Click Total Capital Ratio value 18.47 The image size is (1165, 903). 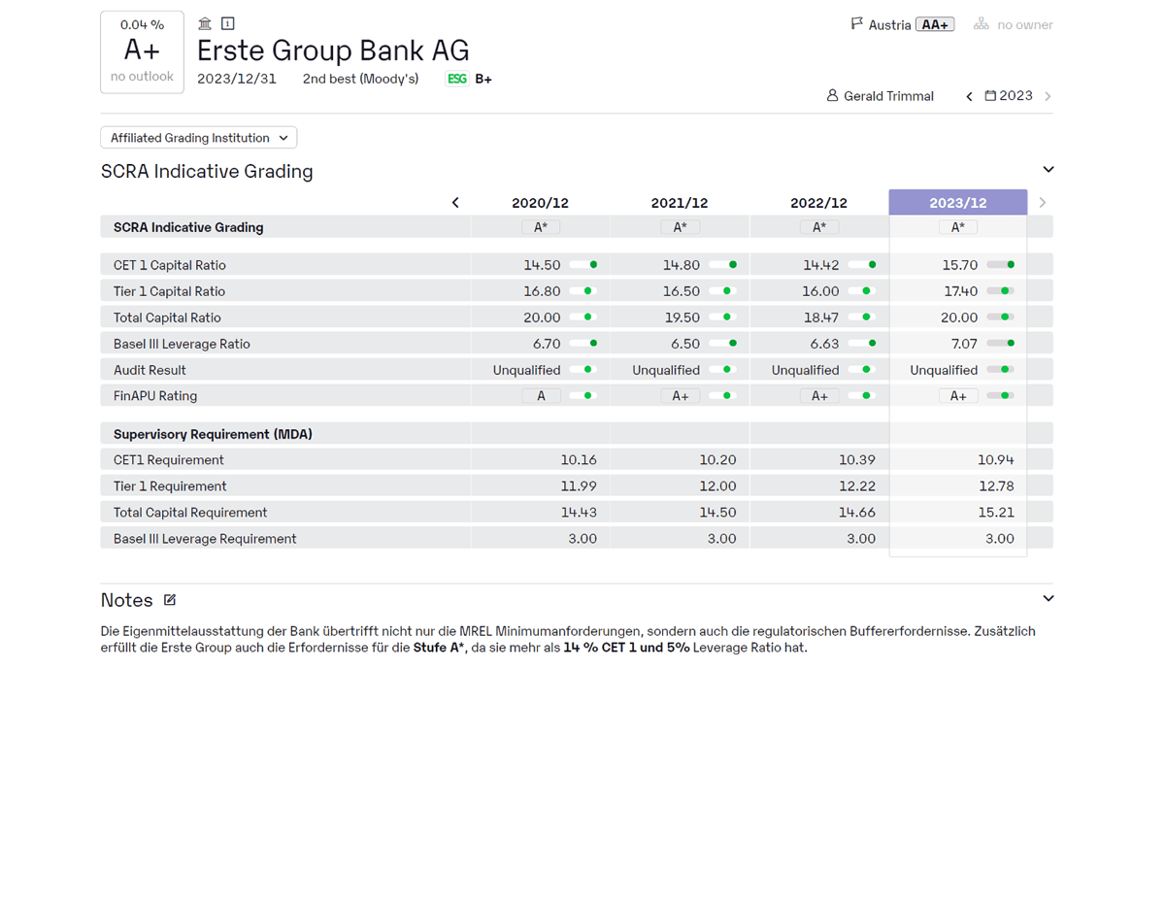click(x=821, y=318)
